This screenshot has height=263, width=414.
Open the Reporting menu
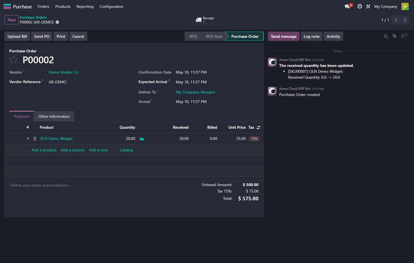pos(85,6)
